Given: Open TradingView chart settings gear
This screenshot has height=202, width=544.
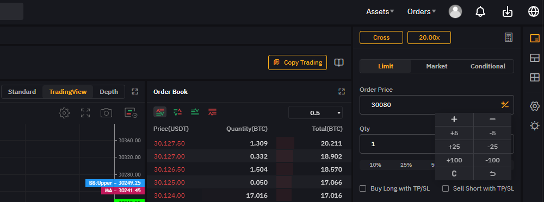Looking at the screenshot, I should (64, 112).
